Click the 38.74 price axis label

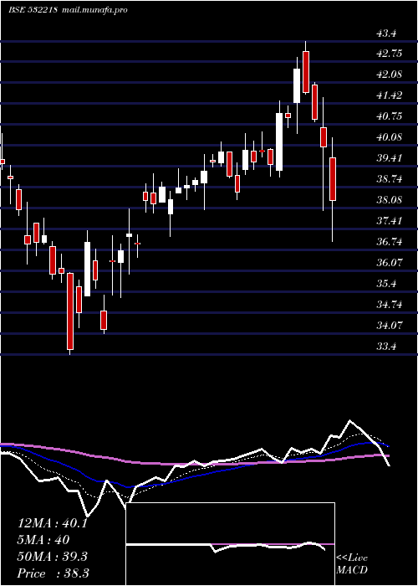[390, 179]
